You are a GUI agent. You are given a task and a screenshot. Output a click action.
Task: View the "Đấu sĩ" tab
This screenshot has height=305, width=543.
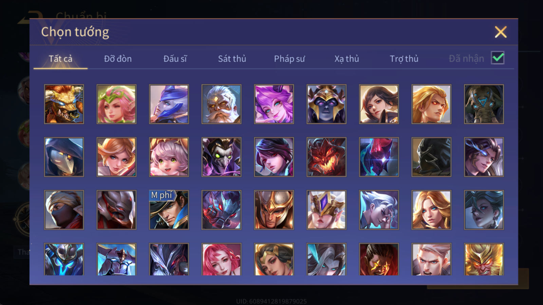[175, 59]
